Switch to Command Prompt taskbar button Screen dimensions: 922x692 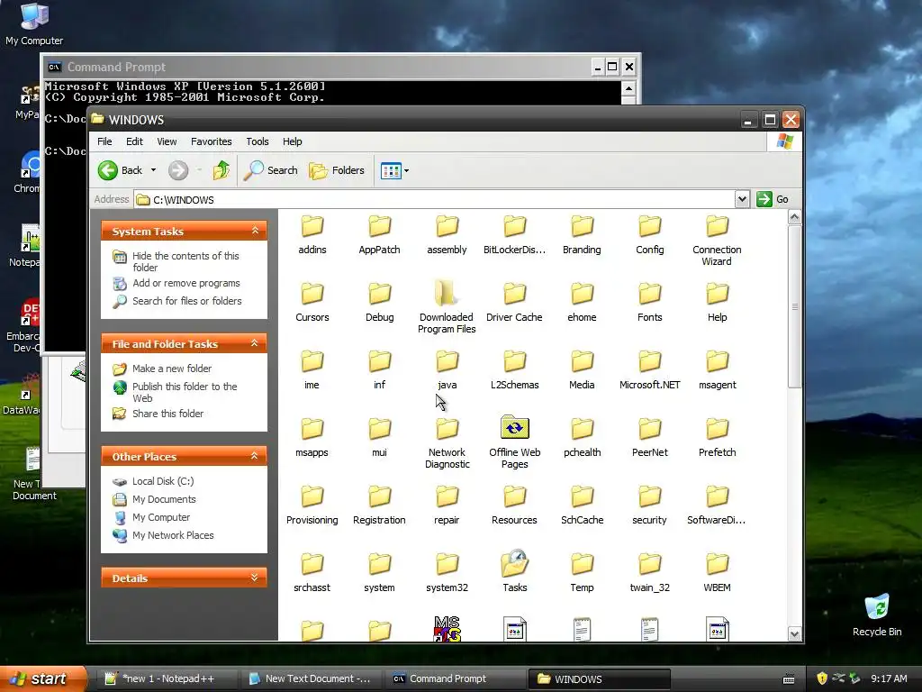click(455, 679)
